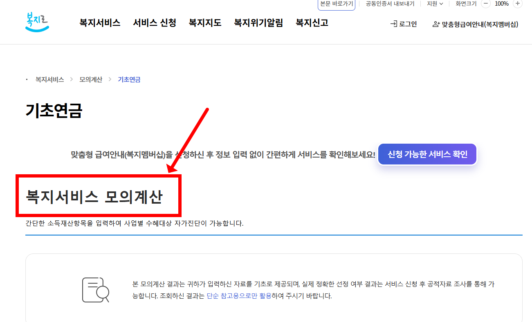Select 복지지도 from the navigation
This screenshot has height=322, width=532.
(x=205, y=23)
